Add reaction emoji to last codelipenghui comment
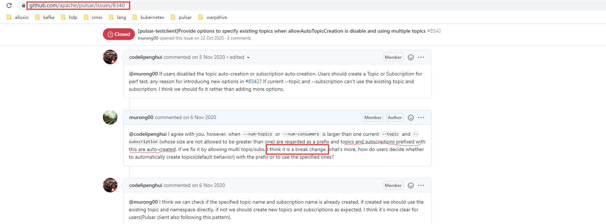This screenshot has width=606, height=224. tap(411, 186)
